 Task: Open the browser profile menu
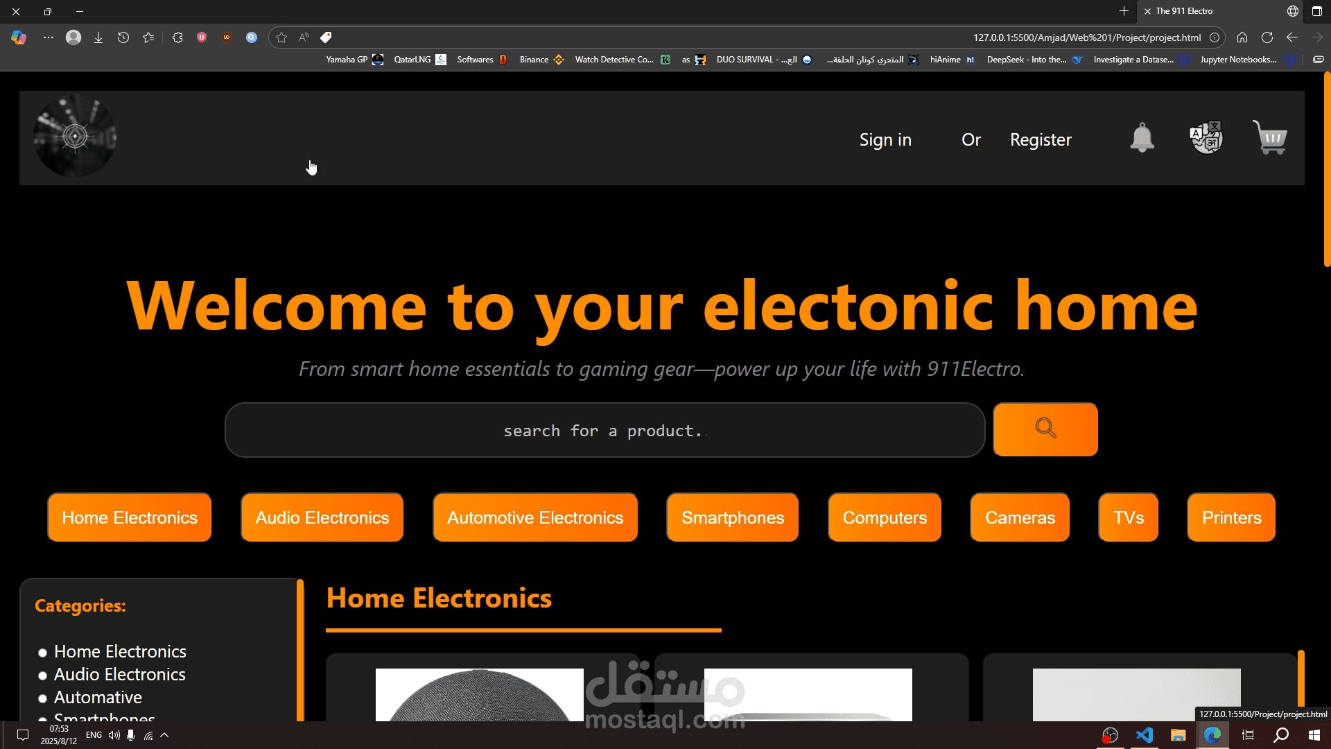click(73, 37)
